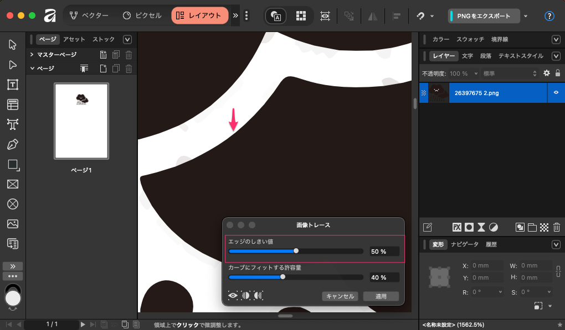The image size is (565, 330).
Task: Toggle the split view preview mode
Action: click(x=246, y=296)
